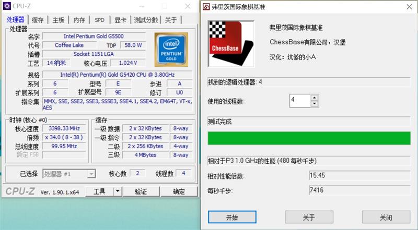Click the 修订 value U0
Viewport: 418px width, 230px height.
(x=179, y=92)
